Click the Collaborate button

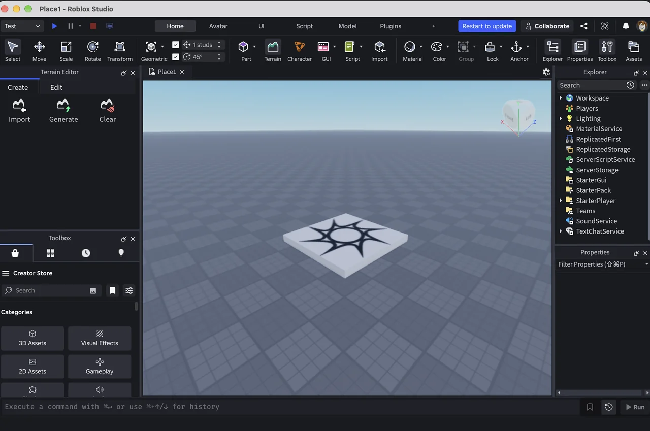click(547, 26)
